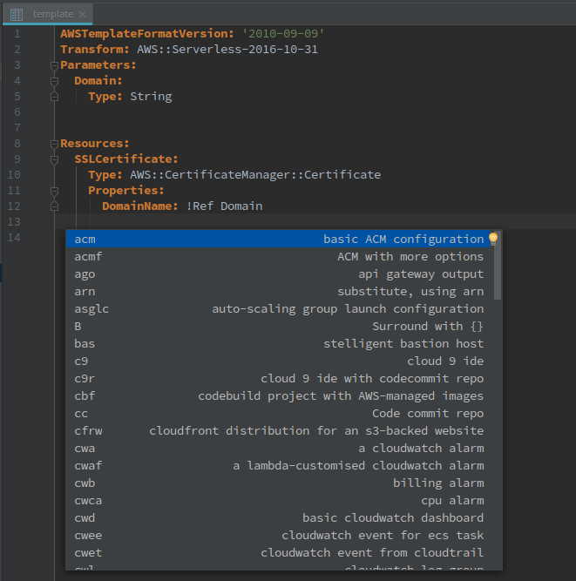Image resolution: width=576 pixels, height=581 pixels.
Task: Select cwet cloudwatch event from cloudtrail
Action: 280,552
